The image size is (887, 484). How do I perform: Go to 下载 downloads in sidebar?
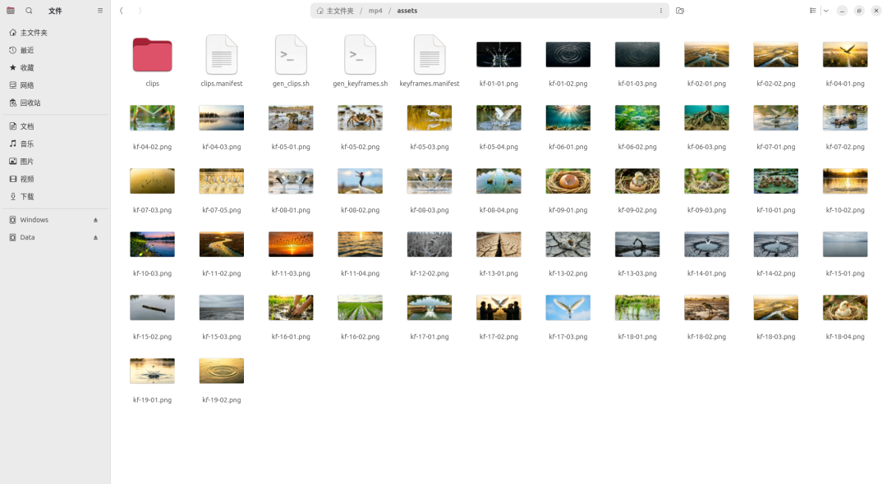pos(56,197)
